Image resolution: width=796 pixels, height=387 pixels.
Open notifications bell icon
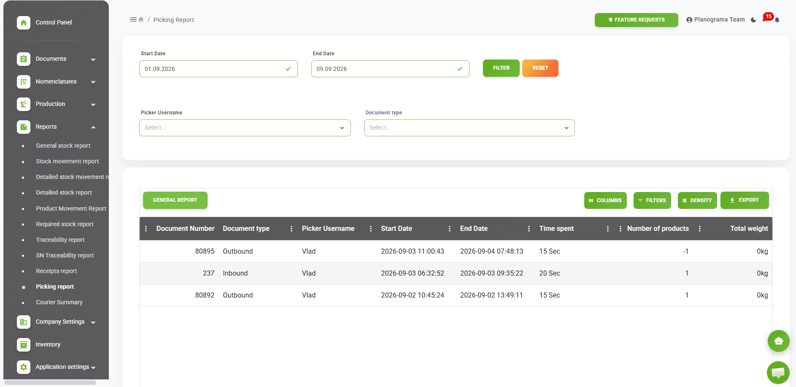pyautogui.click(x=777, y=20)
